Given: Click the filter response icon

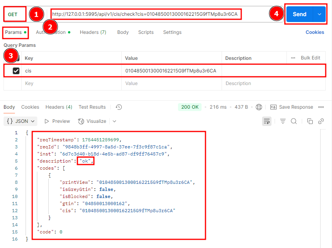Looking at the screenshot, I should coord(283,121).
